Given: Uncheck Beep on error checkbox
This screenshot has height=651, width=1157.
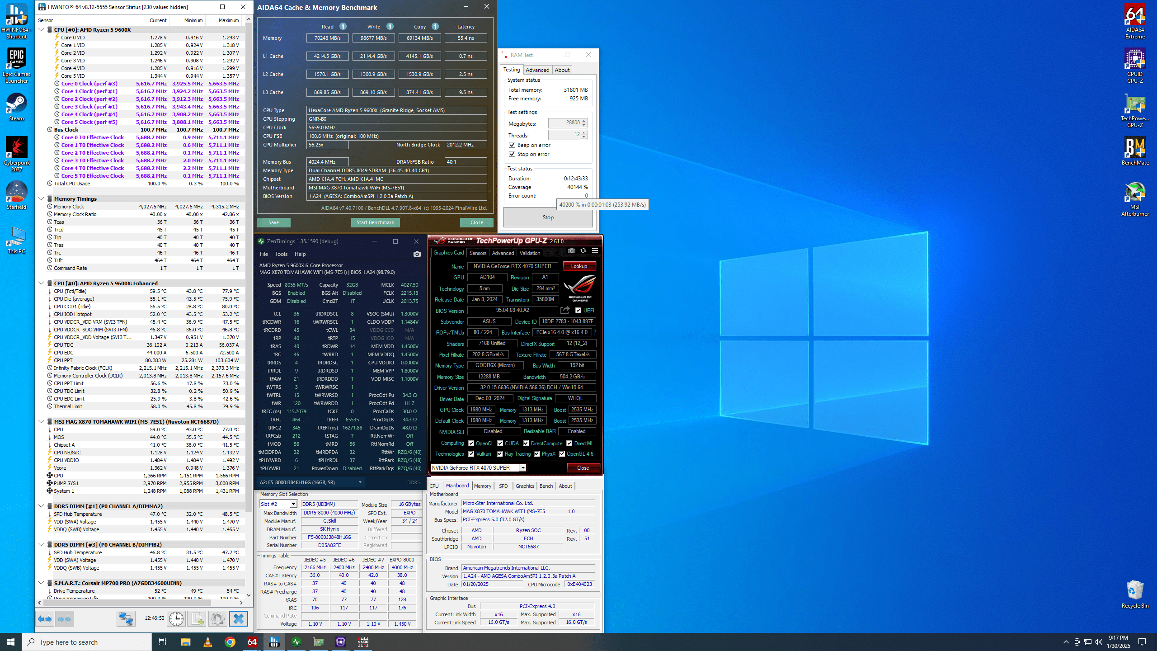Looking at the screenshot, I should click(x=512, y=145).
